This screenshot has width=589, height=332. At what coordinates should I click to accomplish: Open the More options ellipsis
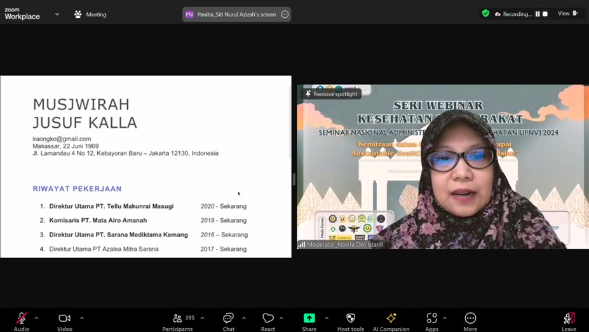470,319
